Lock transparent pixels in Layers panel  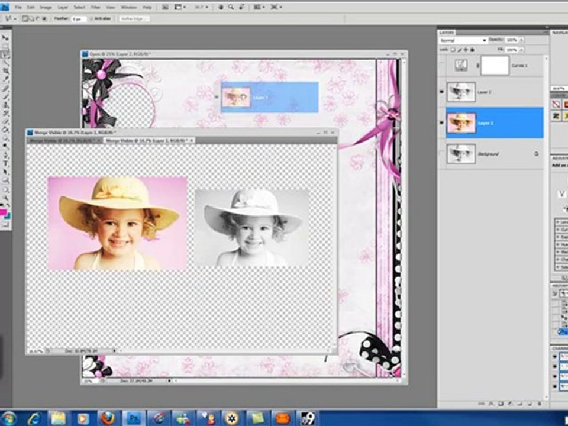(454, 50)
